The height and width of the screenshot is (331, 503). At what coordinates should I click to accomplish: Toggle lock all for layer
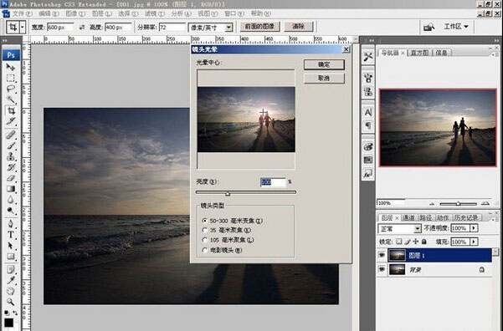click(424, 242)
